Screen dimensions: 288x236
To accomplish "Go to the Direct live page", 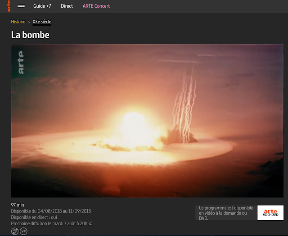I will [x=67, y=6].
